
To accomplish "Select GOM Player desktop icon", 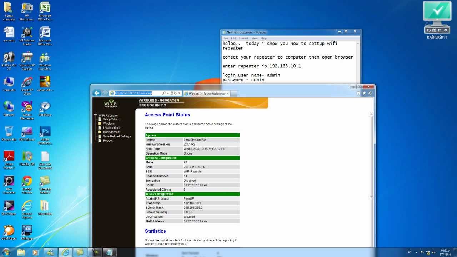I will pyautogui.click(x=9, y=232).
